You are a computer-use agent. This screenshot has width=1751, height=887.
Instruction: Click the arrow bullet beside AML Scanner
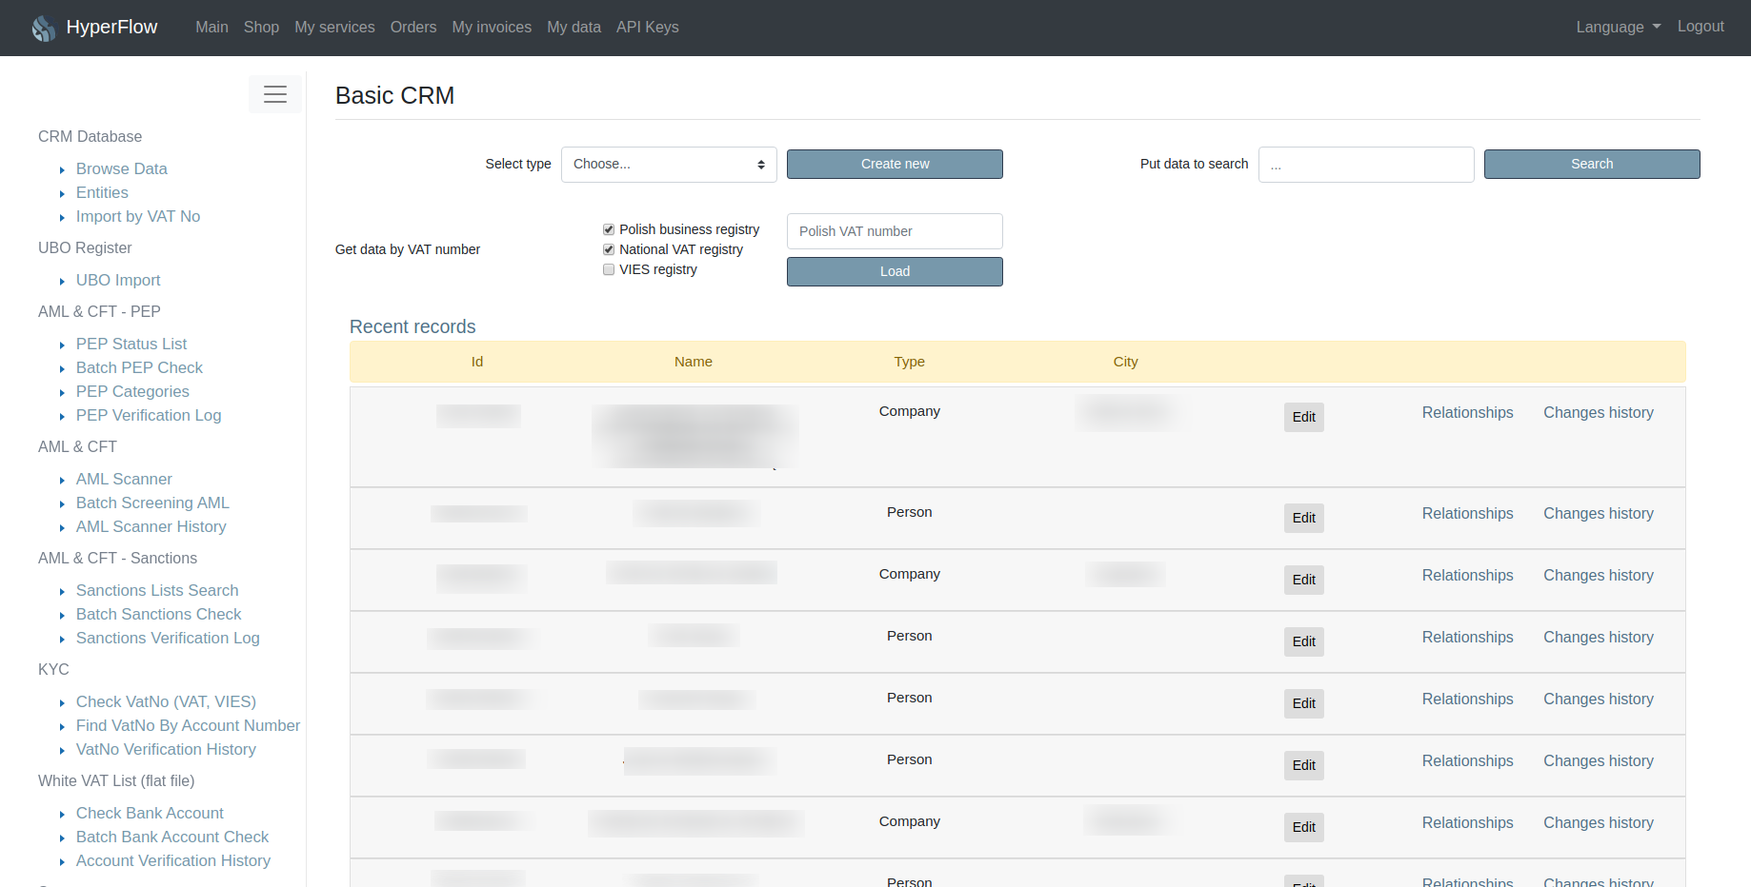tap(62, 480)
